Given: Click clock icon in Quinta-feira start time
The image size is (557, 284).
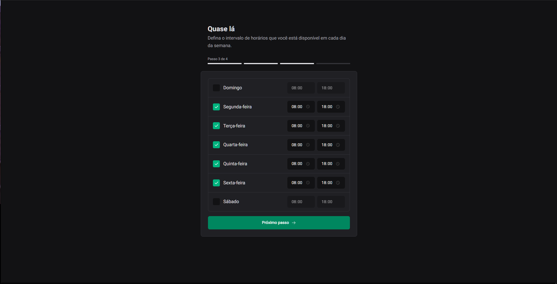Looking at the screenshot, I should click(x=308, y=164).
